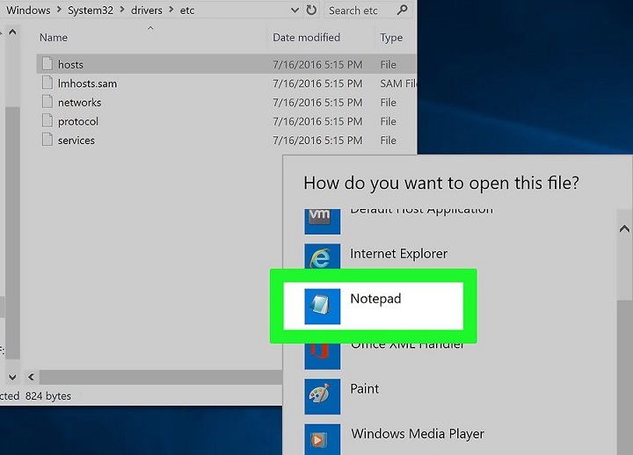The width and height of the screenshot is (633, 455).
Task: Sort files by the Type column
Action: [391, 38]
